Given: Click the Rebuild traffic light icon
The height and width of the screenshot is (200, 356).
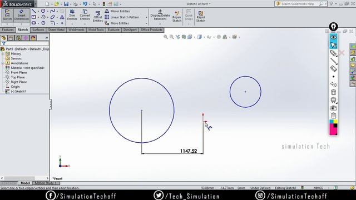Looking at the screenshot, I should click(x=104, y=4).
